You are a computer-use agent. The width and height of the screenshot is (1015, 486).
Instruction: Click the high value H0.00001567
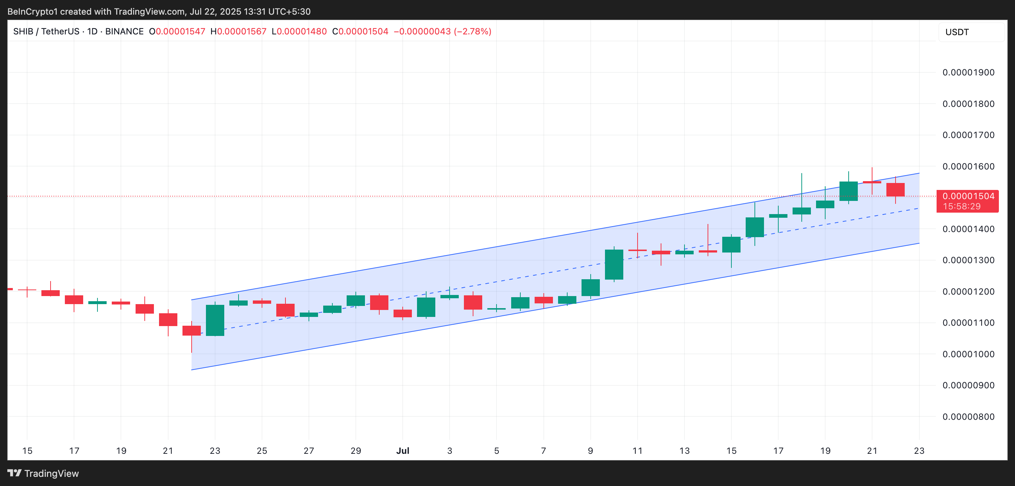click(x=239, y=31)
